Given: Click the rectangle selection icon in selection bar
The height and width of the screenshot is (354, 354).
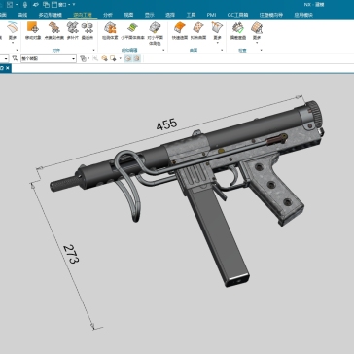Looking at the screenshot, I should tap(113, 58).
